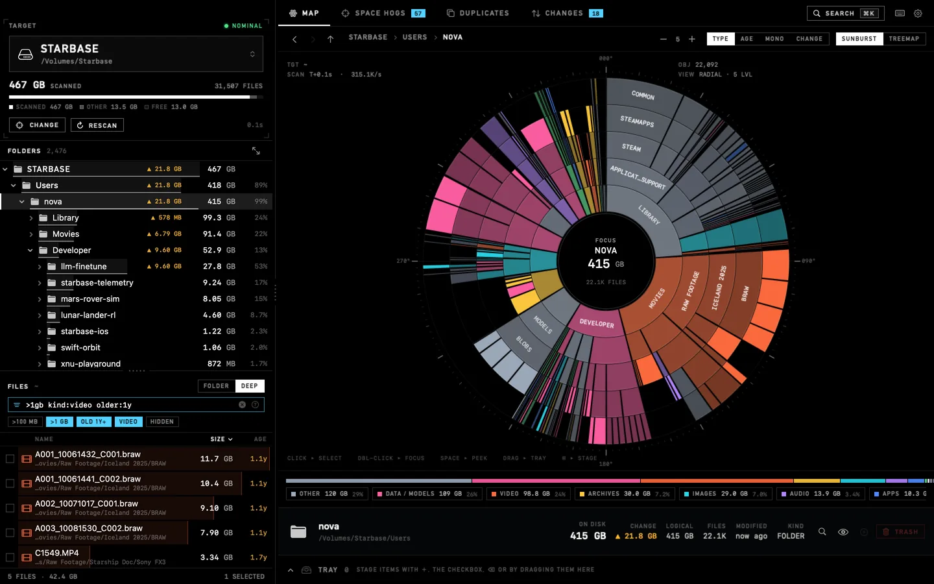This screenshot has width=934, height=584.
Task: Click the filter lines icon in the query field
Action: coord(17,405)
